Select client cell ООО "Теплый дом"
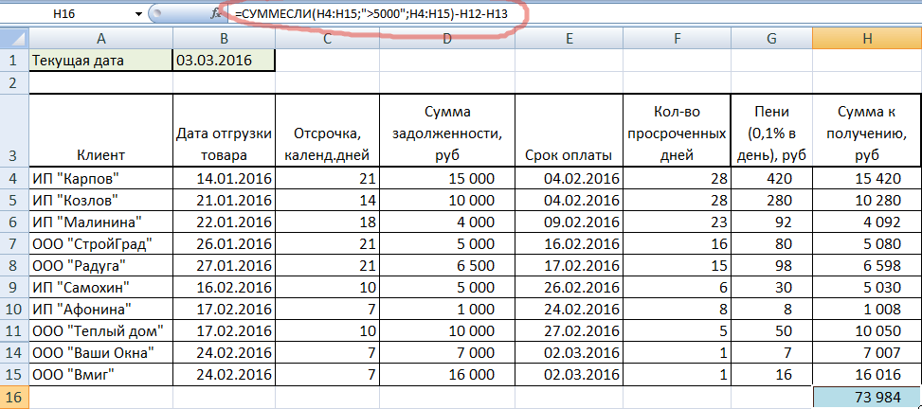This screenshot has width=922, height=409. pyautogui.click(x=100, y=330)
